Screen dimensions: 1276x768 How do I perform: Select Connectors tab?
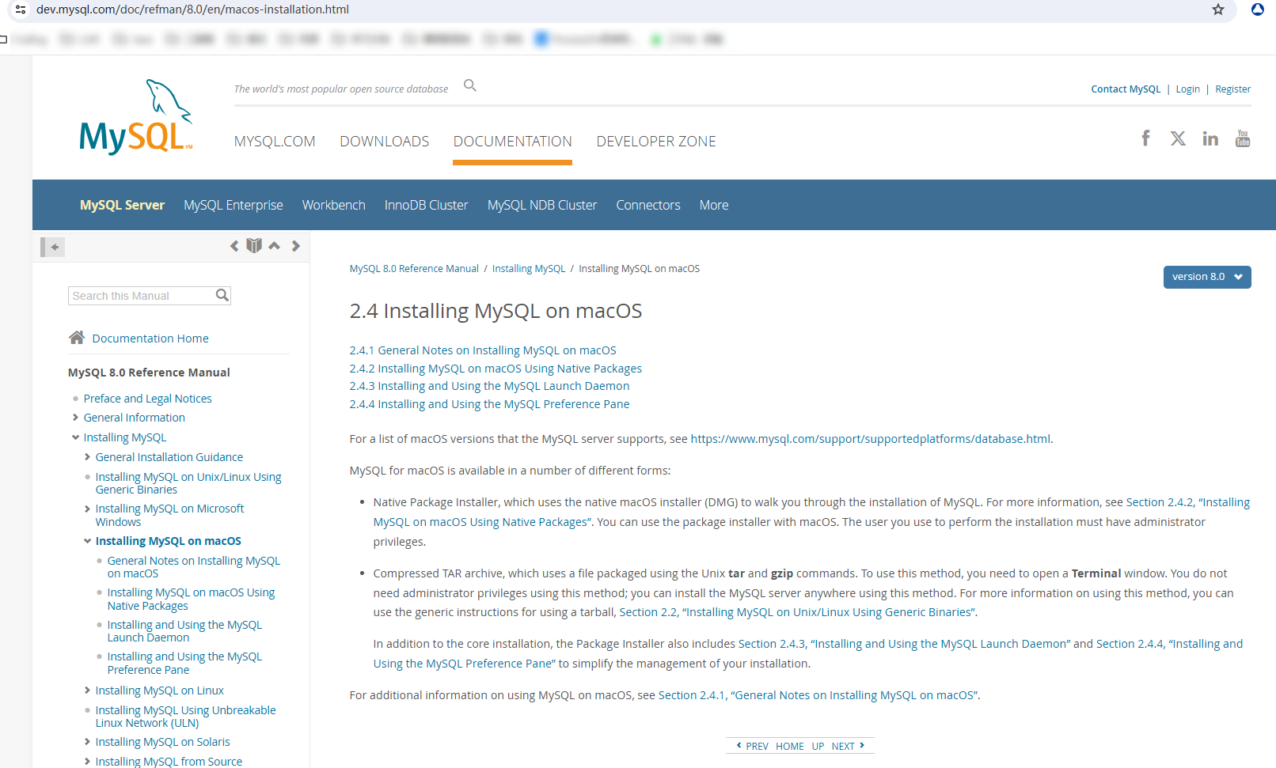(x=648, y=205)
